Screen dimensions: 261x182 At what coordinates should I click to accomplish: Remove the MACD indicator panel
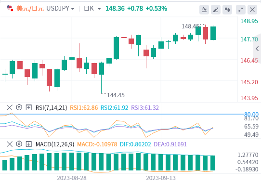click(x=10, y=144)
